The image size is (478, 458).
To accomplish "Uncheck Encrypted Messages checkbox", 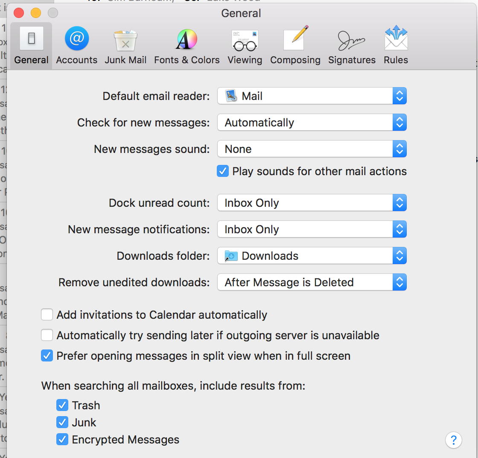I will pyautogui.click(x=62, y=439).
